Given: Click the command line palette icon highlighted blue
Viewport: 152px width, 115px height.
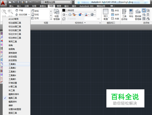Looking at the screenshot, I should point(144,11).
